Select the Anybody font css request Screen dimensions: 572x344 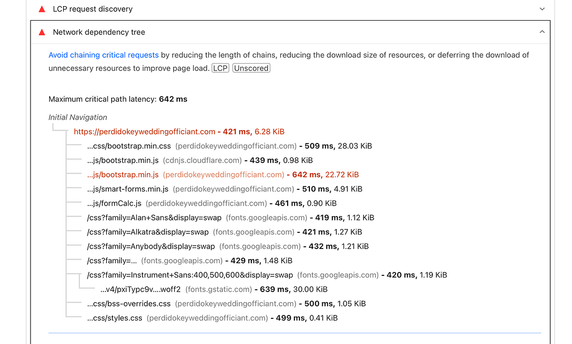click(x=228, y=247)
